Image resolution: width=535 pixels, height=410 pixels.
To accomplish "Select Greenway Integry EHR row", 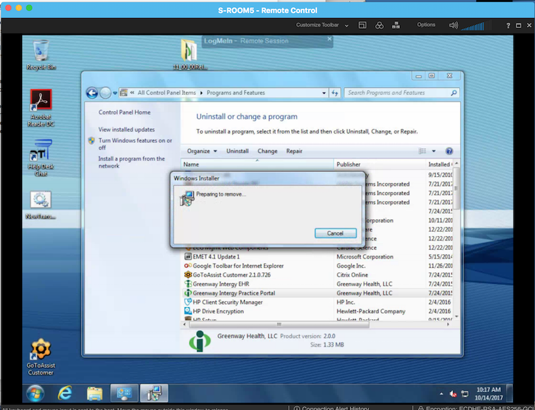I will pos(318,284).
